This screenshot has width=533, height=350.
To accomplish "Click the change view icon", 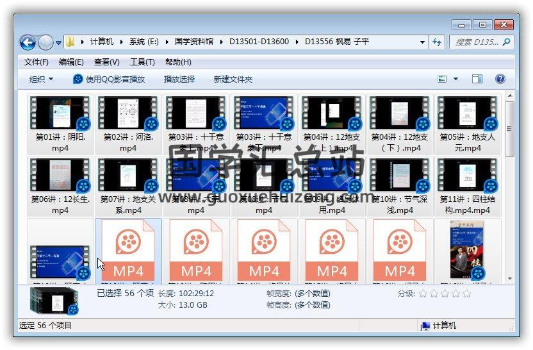I will [442, 79].
